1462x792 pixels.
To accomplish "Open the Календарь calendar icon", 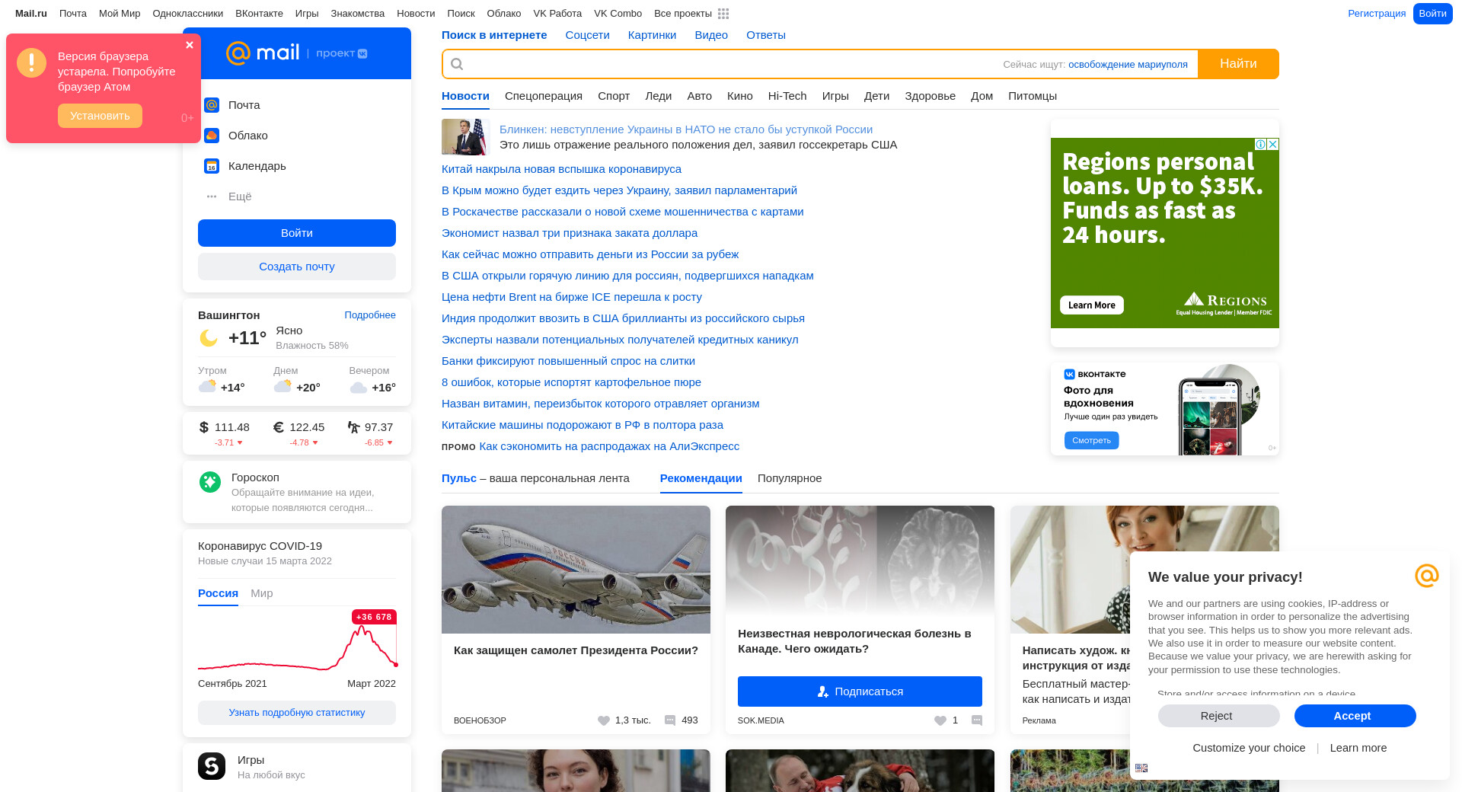I will coord(212,166).
